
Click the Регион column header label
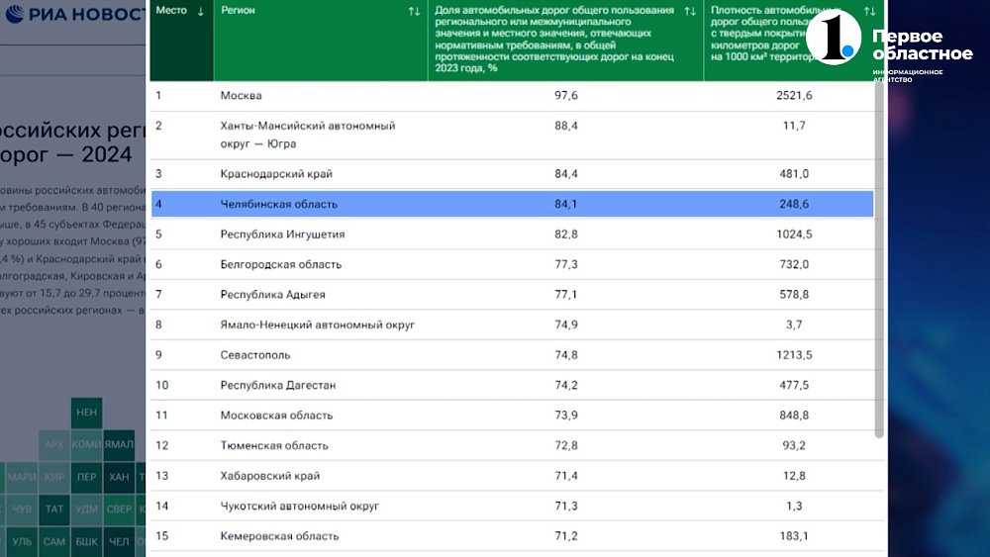tap(238, 11)
